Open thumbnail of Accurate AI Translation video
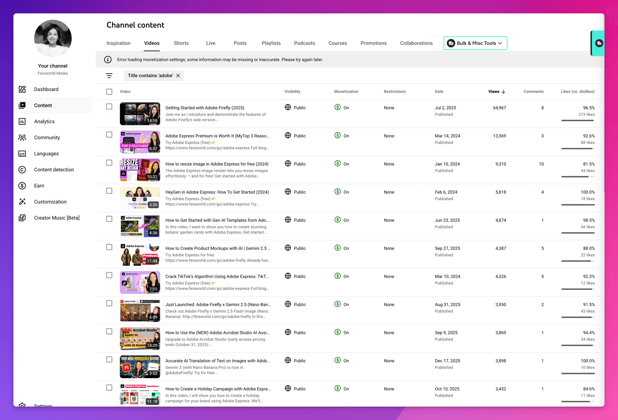 click(140, 367)
